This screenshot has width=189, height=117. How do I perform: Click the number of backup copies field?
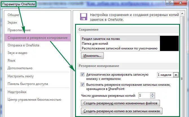coord(144,96)
